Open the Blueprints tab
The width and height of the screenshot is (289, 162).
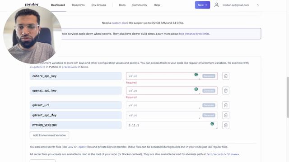(78, 5)
